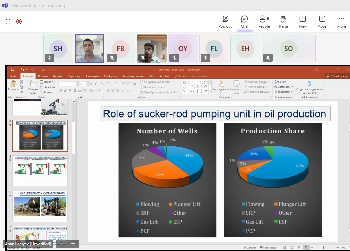Expand the Раздел section dropdown

click(48, 92)
